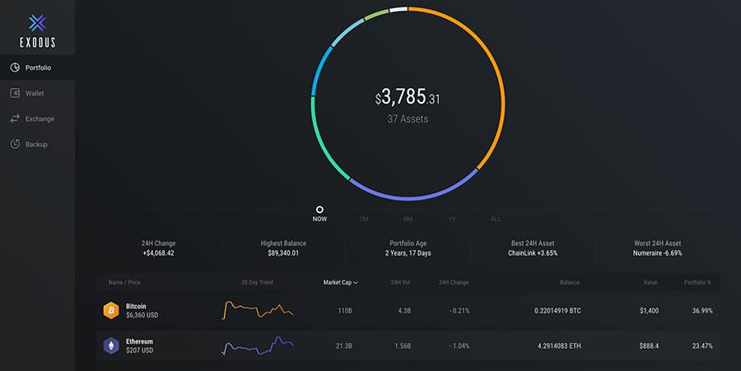Click the purple Ethereum segment of donut chart
This screenshot has height=371, width=741.
click(x=410, y=197)
